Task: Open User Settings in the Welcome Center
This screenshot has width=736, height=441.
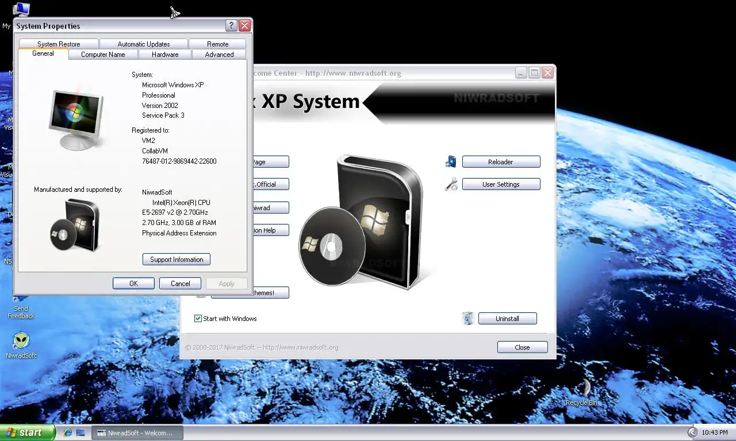Action: (501, 184)
